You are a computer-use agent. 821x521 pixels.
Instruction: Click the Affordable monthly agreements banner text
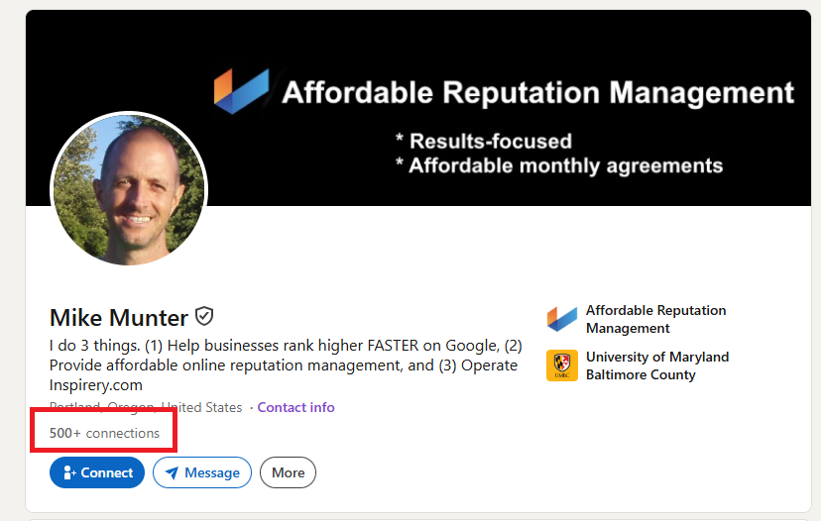coord(558,165)
